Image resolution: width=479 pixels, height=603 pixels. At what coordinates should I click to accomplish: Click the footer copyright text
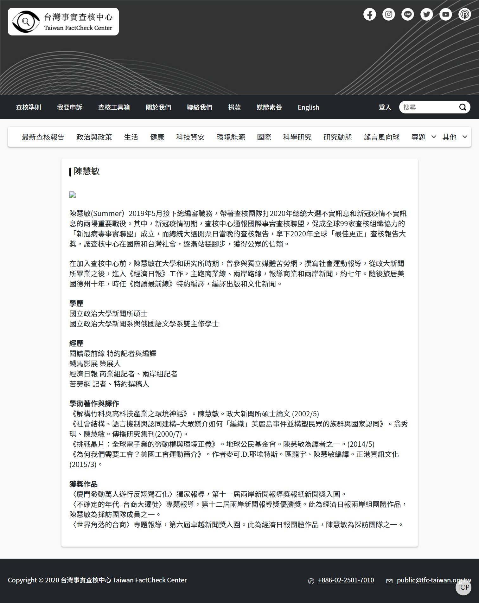(x=97, y=580)
